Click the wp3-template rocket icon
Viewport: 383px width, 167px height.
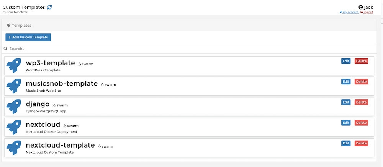tap(14, 66)
